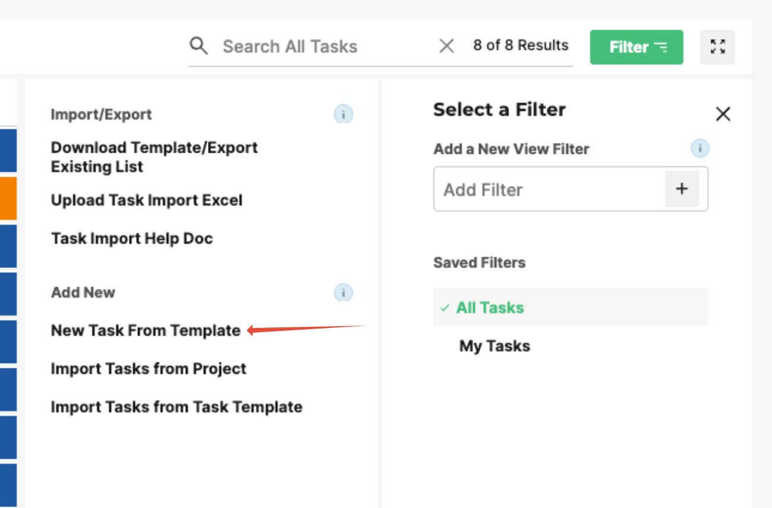This screenshot has width=772, height=508.
Task: Click the Add New info icon
Action: click(x=344, y=292)
